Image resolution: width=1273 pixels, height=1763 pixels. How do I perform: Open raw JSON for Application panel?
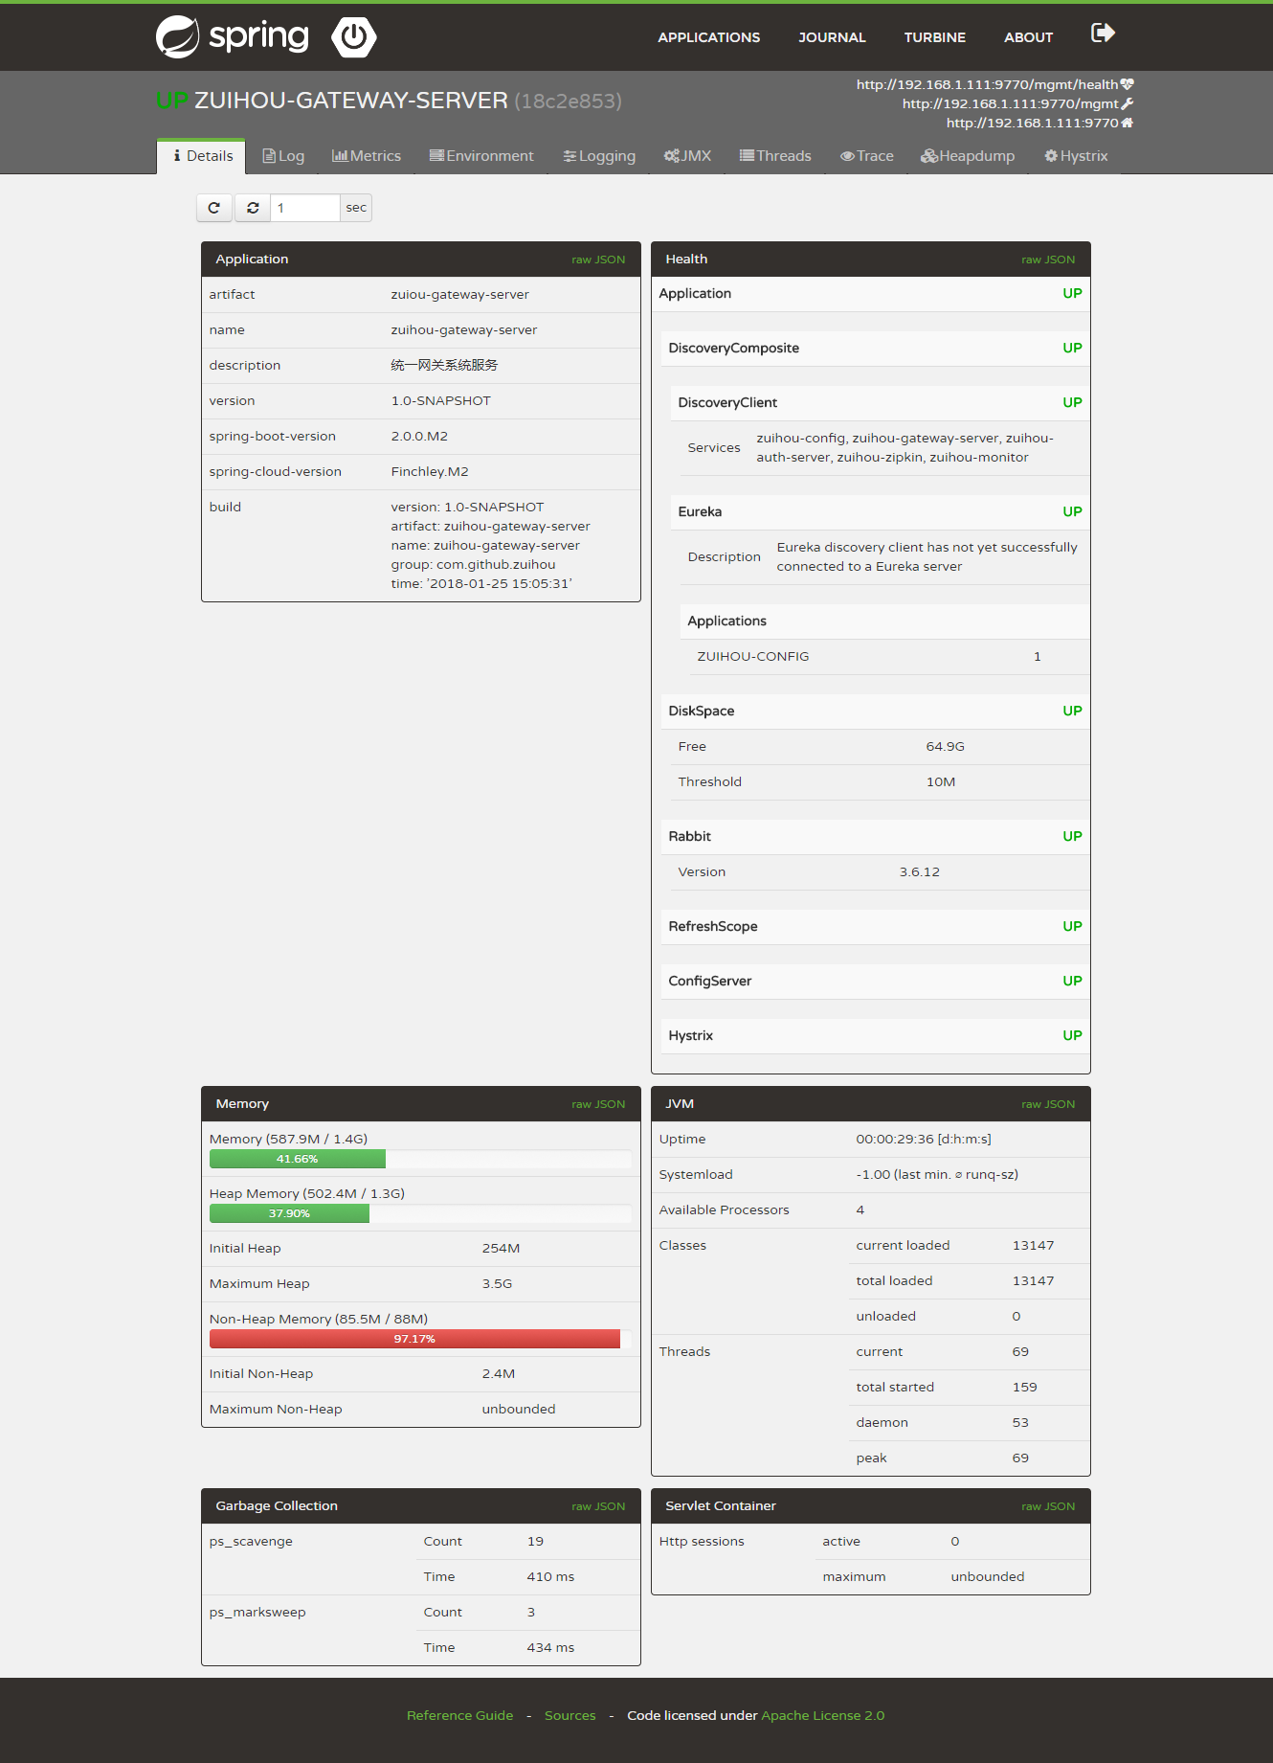598,260
